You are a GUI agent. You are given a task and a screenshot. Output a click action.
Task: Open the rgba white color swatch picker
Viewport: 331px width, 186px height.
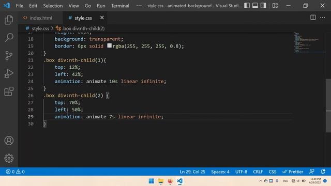pos(109,45)
